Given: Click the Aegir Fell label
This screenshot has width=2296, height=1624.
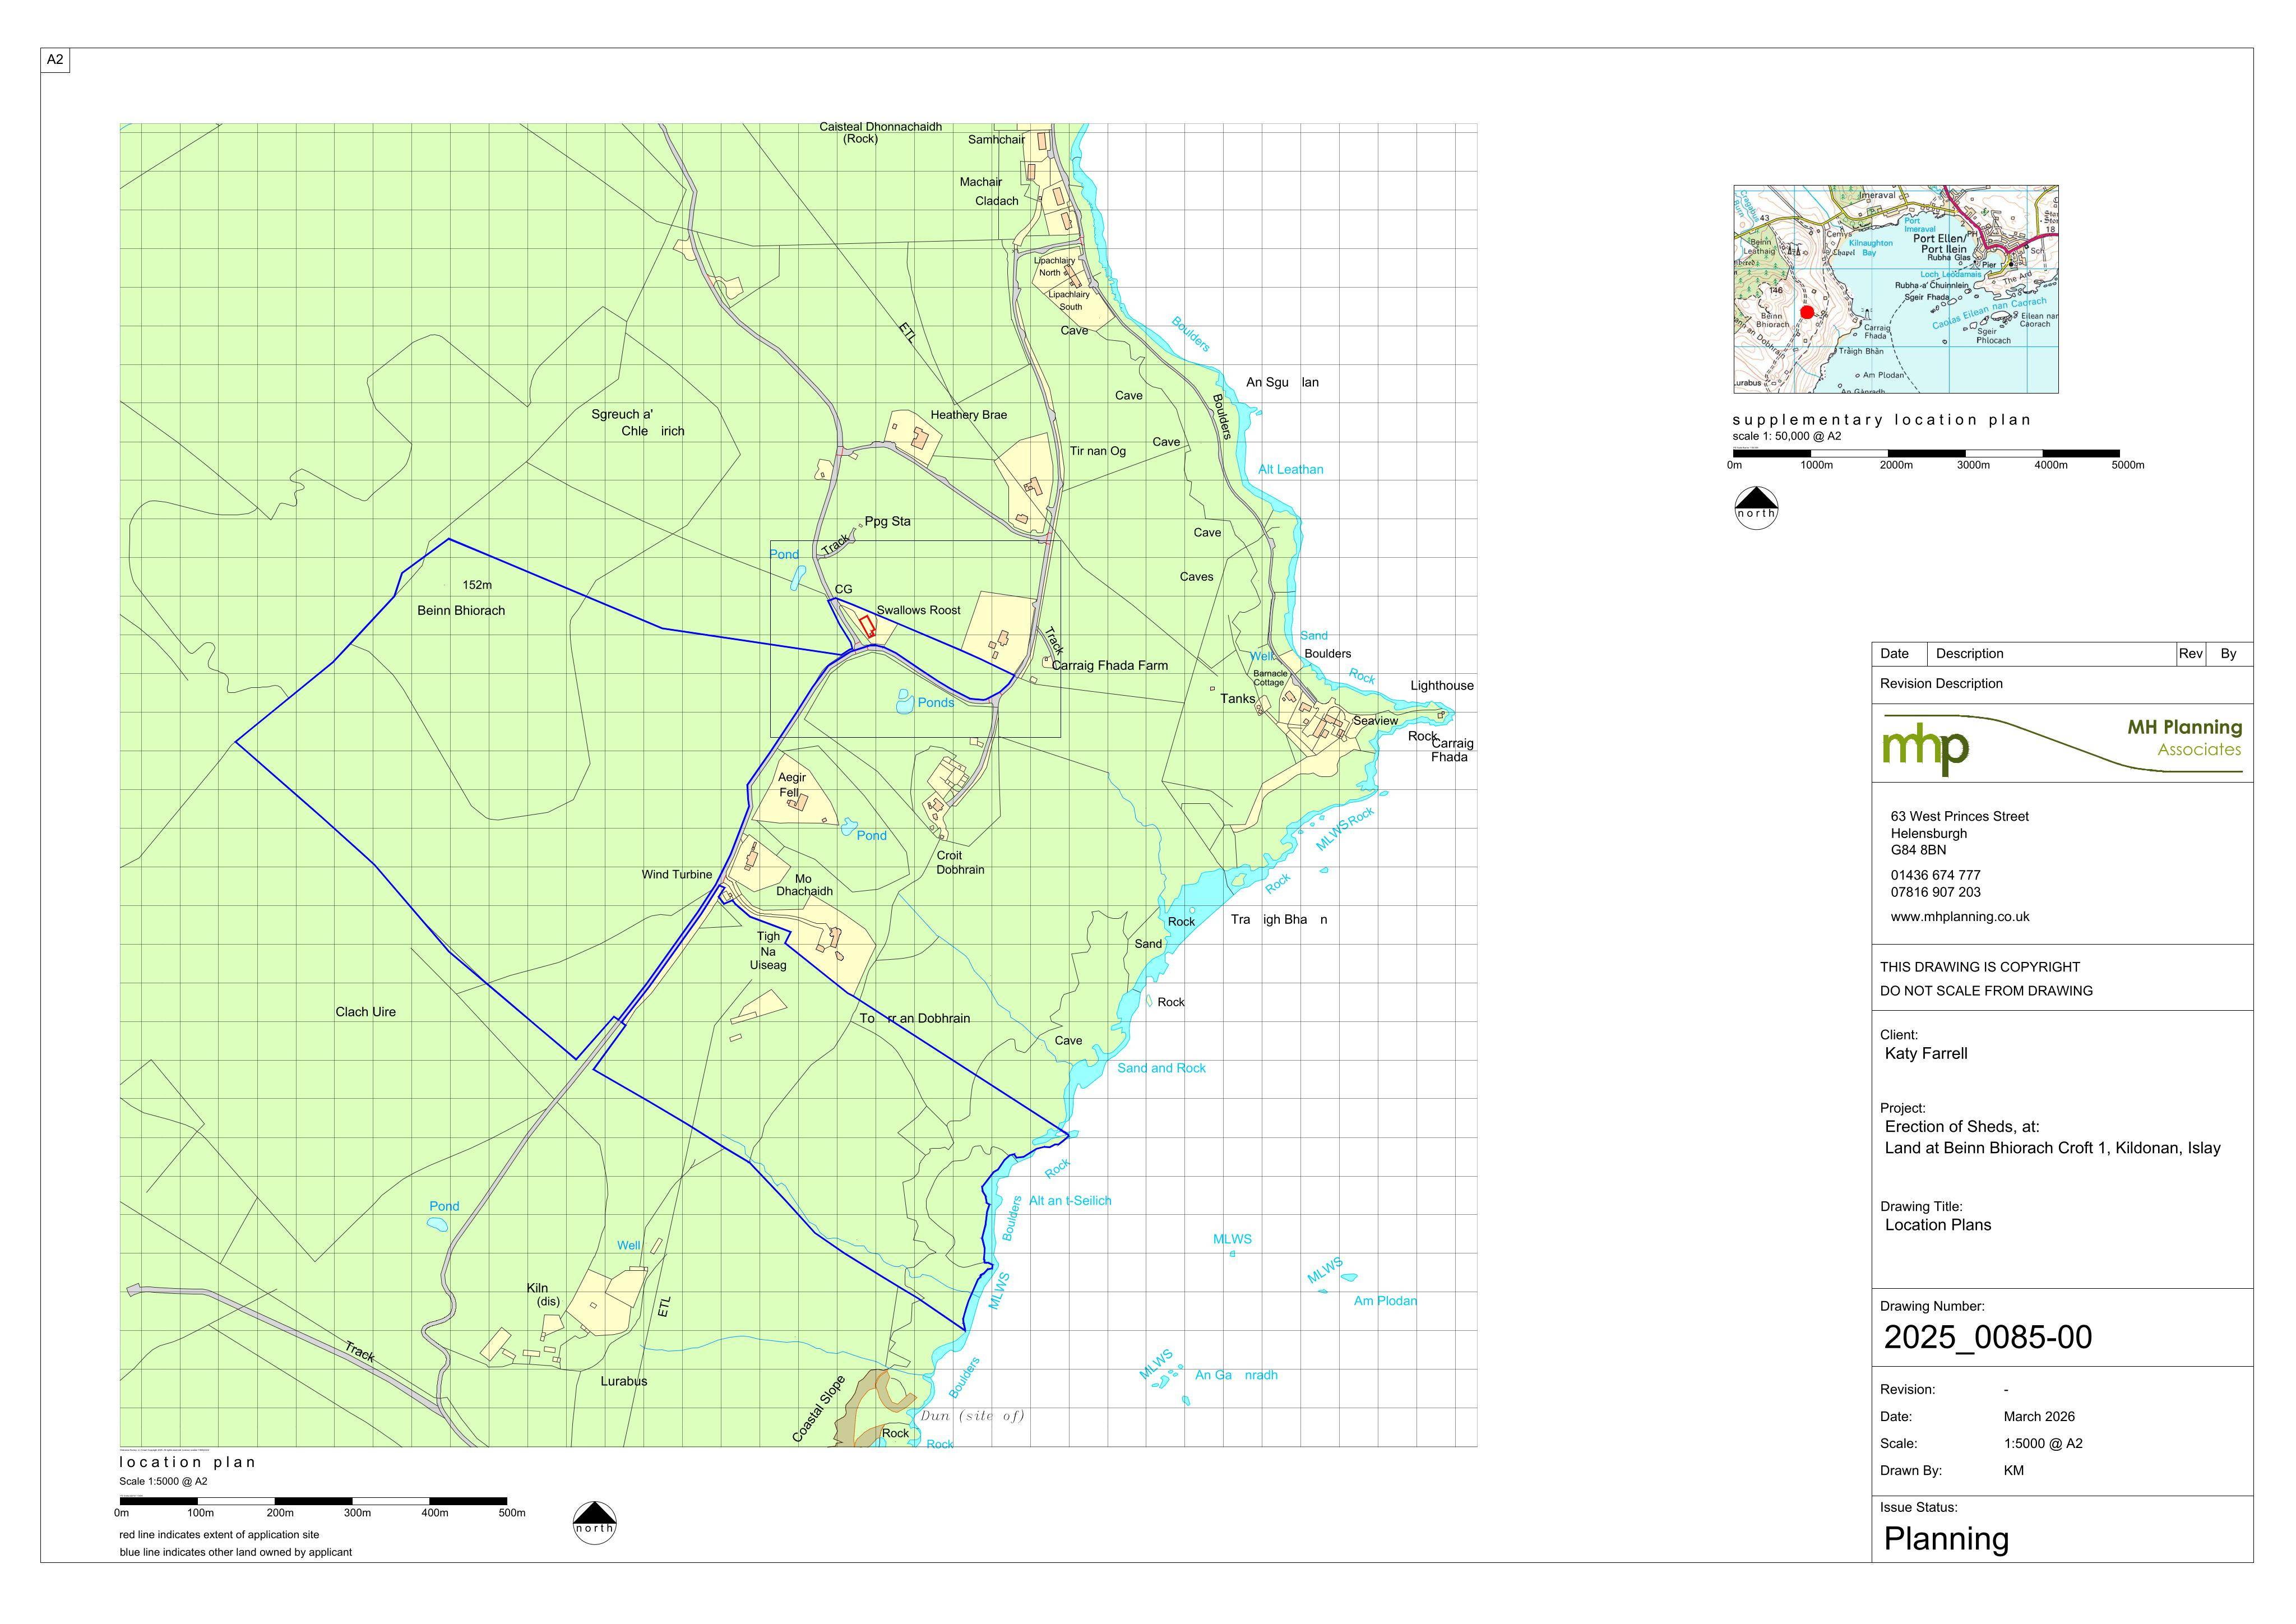Looking at the screenshot, I should (791, 785).
